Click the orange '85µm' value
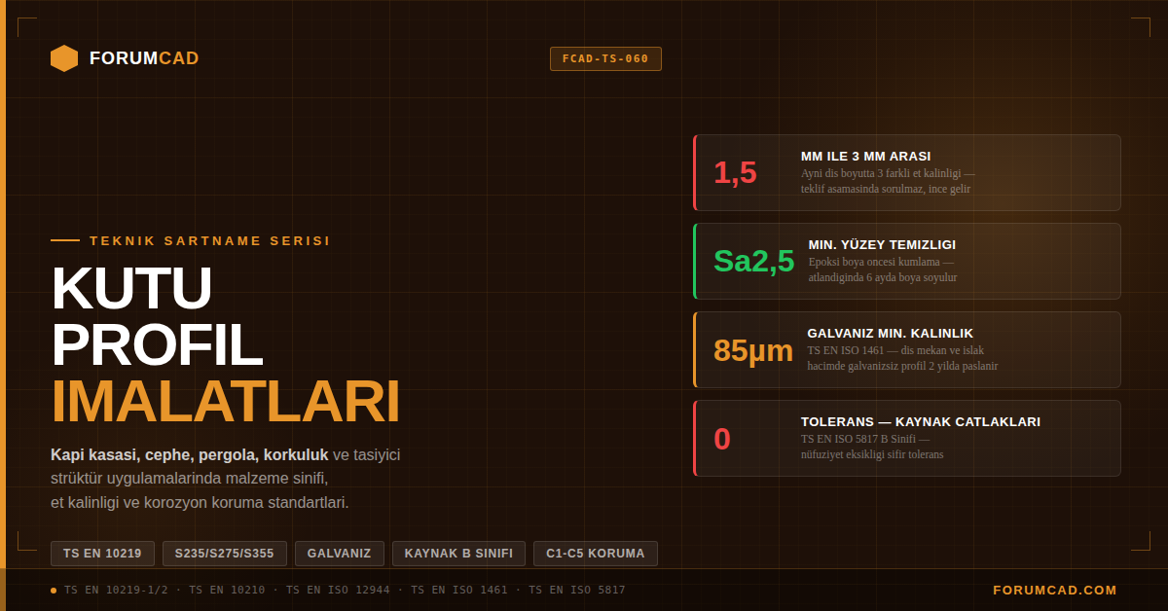Screen dimensions: 1168x611 coord(753,349)
